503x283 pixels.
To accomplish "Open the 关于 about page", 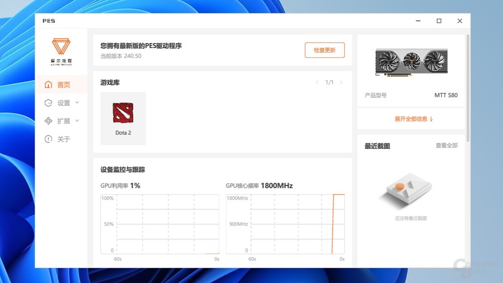I will coord(61,139).
